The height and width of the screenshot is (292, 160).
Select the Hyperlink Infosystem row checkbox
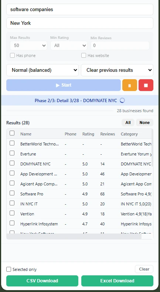12,223
